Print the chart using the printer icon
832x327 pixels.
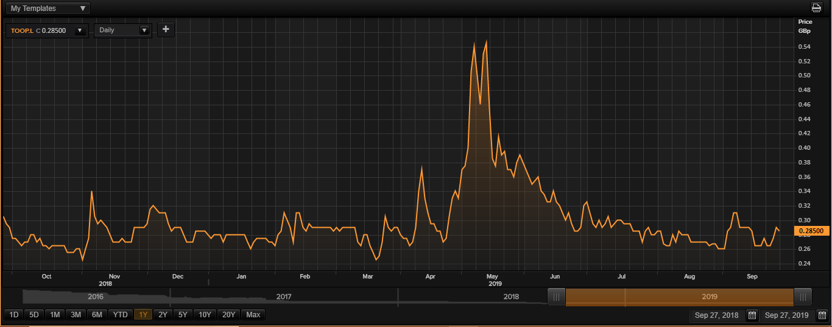point(816,8)
